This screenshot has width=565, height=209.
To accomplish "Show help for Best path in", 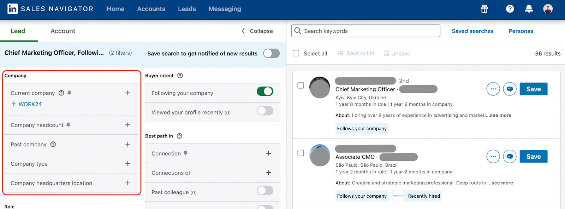I will coord(179,136).
